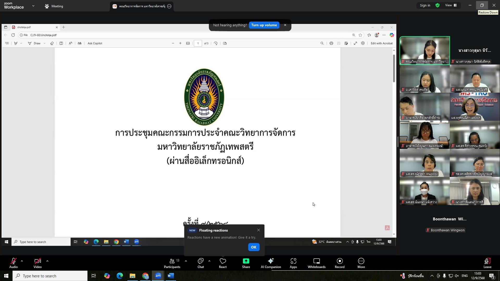Open new tab in shared browser
The image size is (500, 281).
[x=64, y=27]
